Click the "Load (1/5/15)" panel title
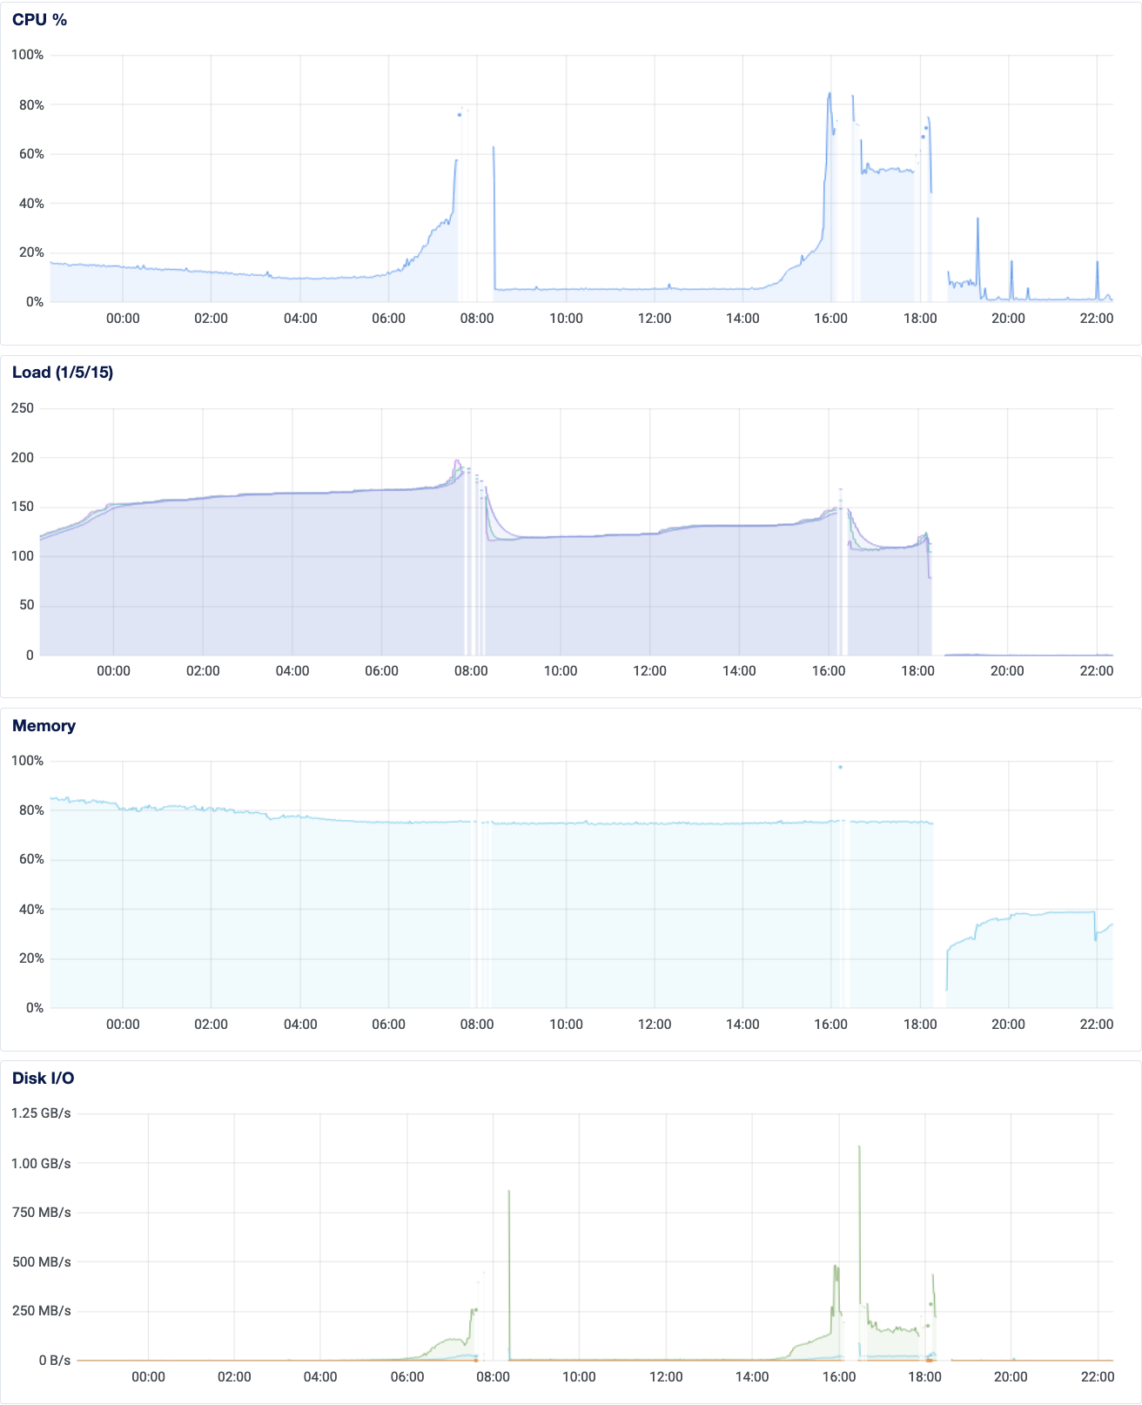Viewport: 1142px width, 1405px height. click(63, 373)
